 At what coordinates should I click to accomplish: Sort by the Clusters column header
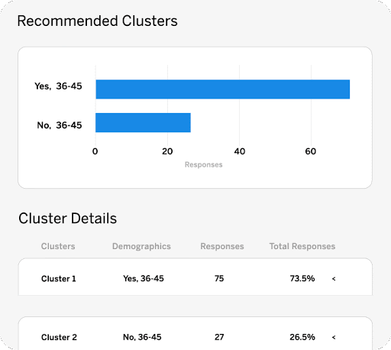(x=58, y=246)
